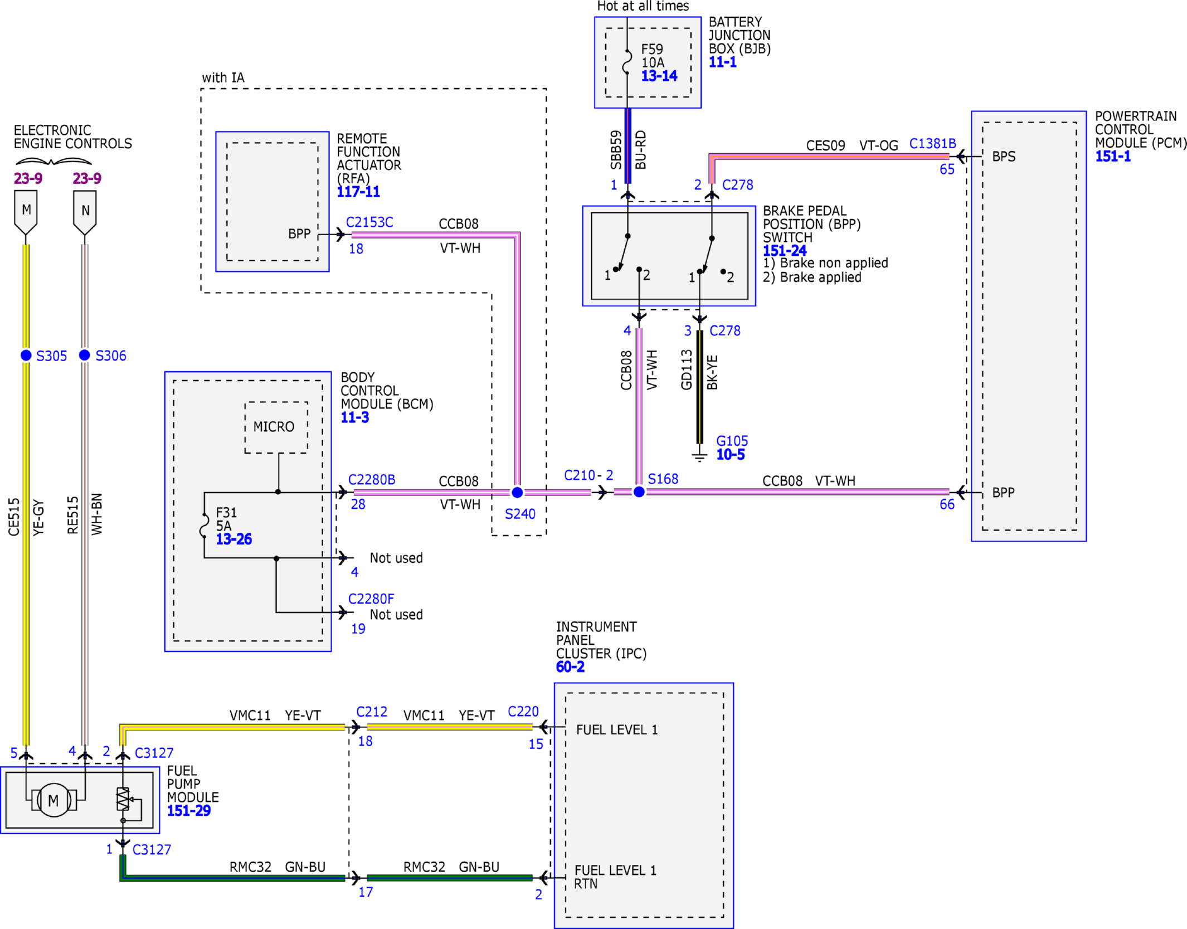
Task: Select connector label C2153C
Action: pyautogui.click(x=369, y=222)
